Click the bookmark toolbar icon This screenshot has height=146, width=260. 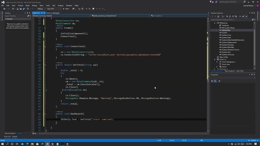point(93,9)
